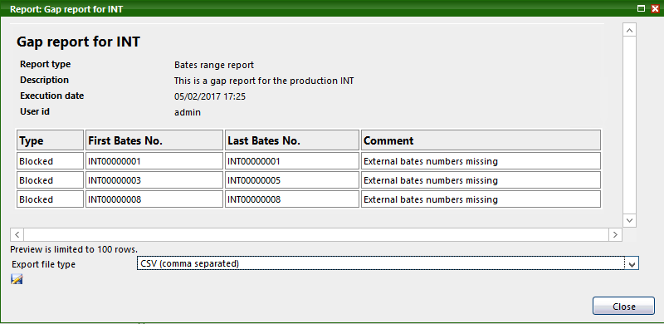The width and height of the screenshot is (664, 324).
Task: Click the horizontal scrollbar left arrow
Action: 17,234
